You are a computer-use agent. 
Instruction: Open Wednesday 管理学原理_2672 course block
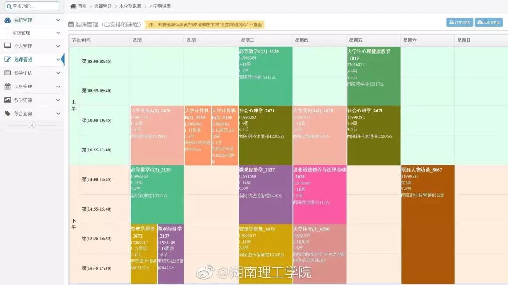pos(265,254)
